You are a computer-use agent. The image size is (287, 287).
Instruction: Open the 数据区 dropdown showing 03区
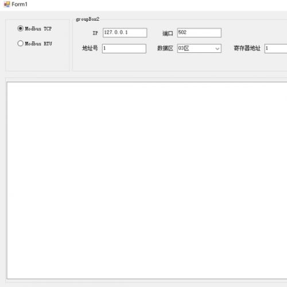[x=199, y=48]
